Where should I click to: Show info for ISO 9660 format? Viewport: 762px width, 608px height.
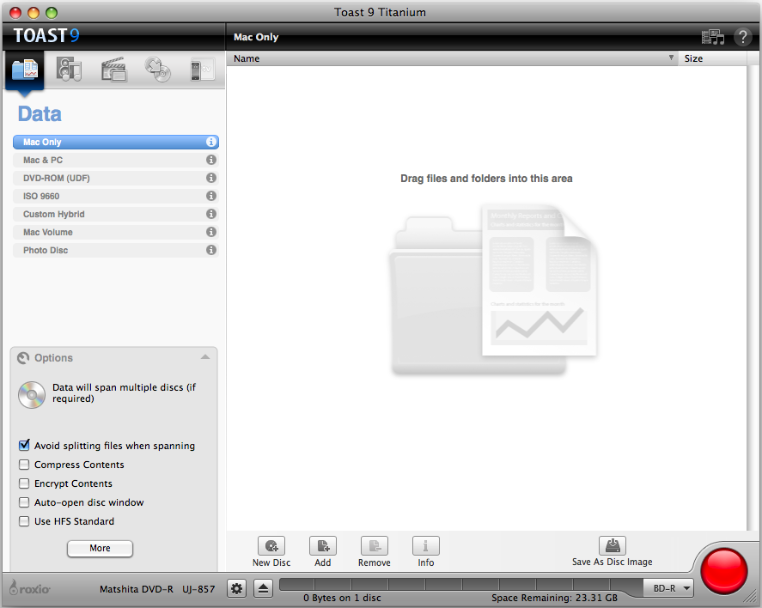211,196
